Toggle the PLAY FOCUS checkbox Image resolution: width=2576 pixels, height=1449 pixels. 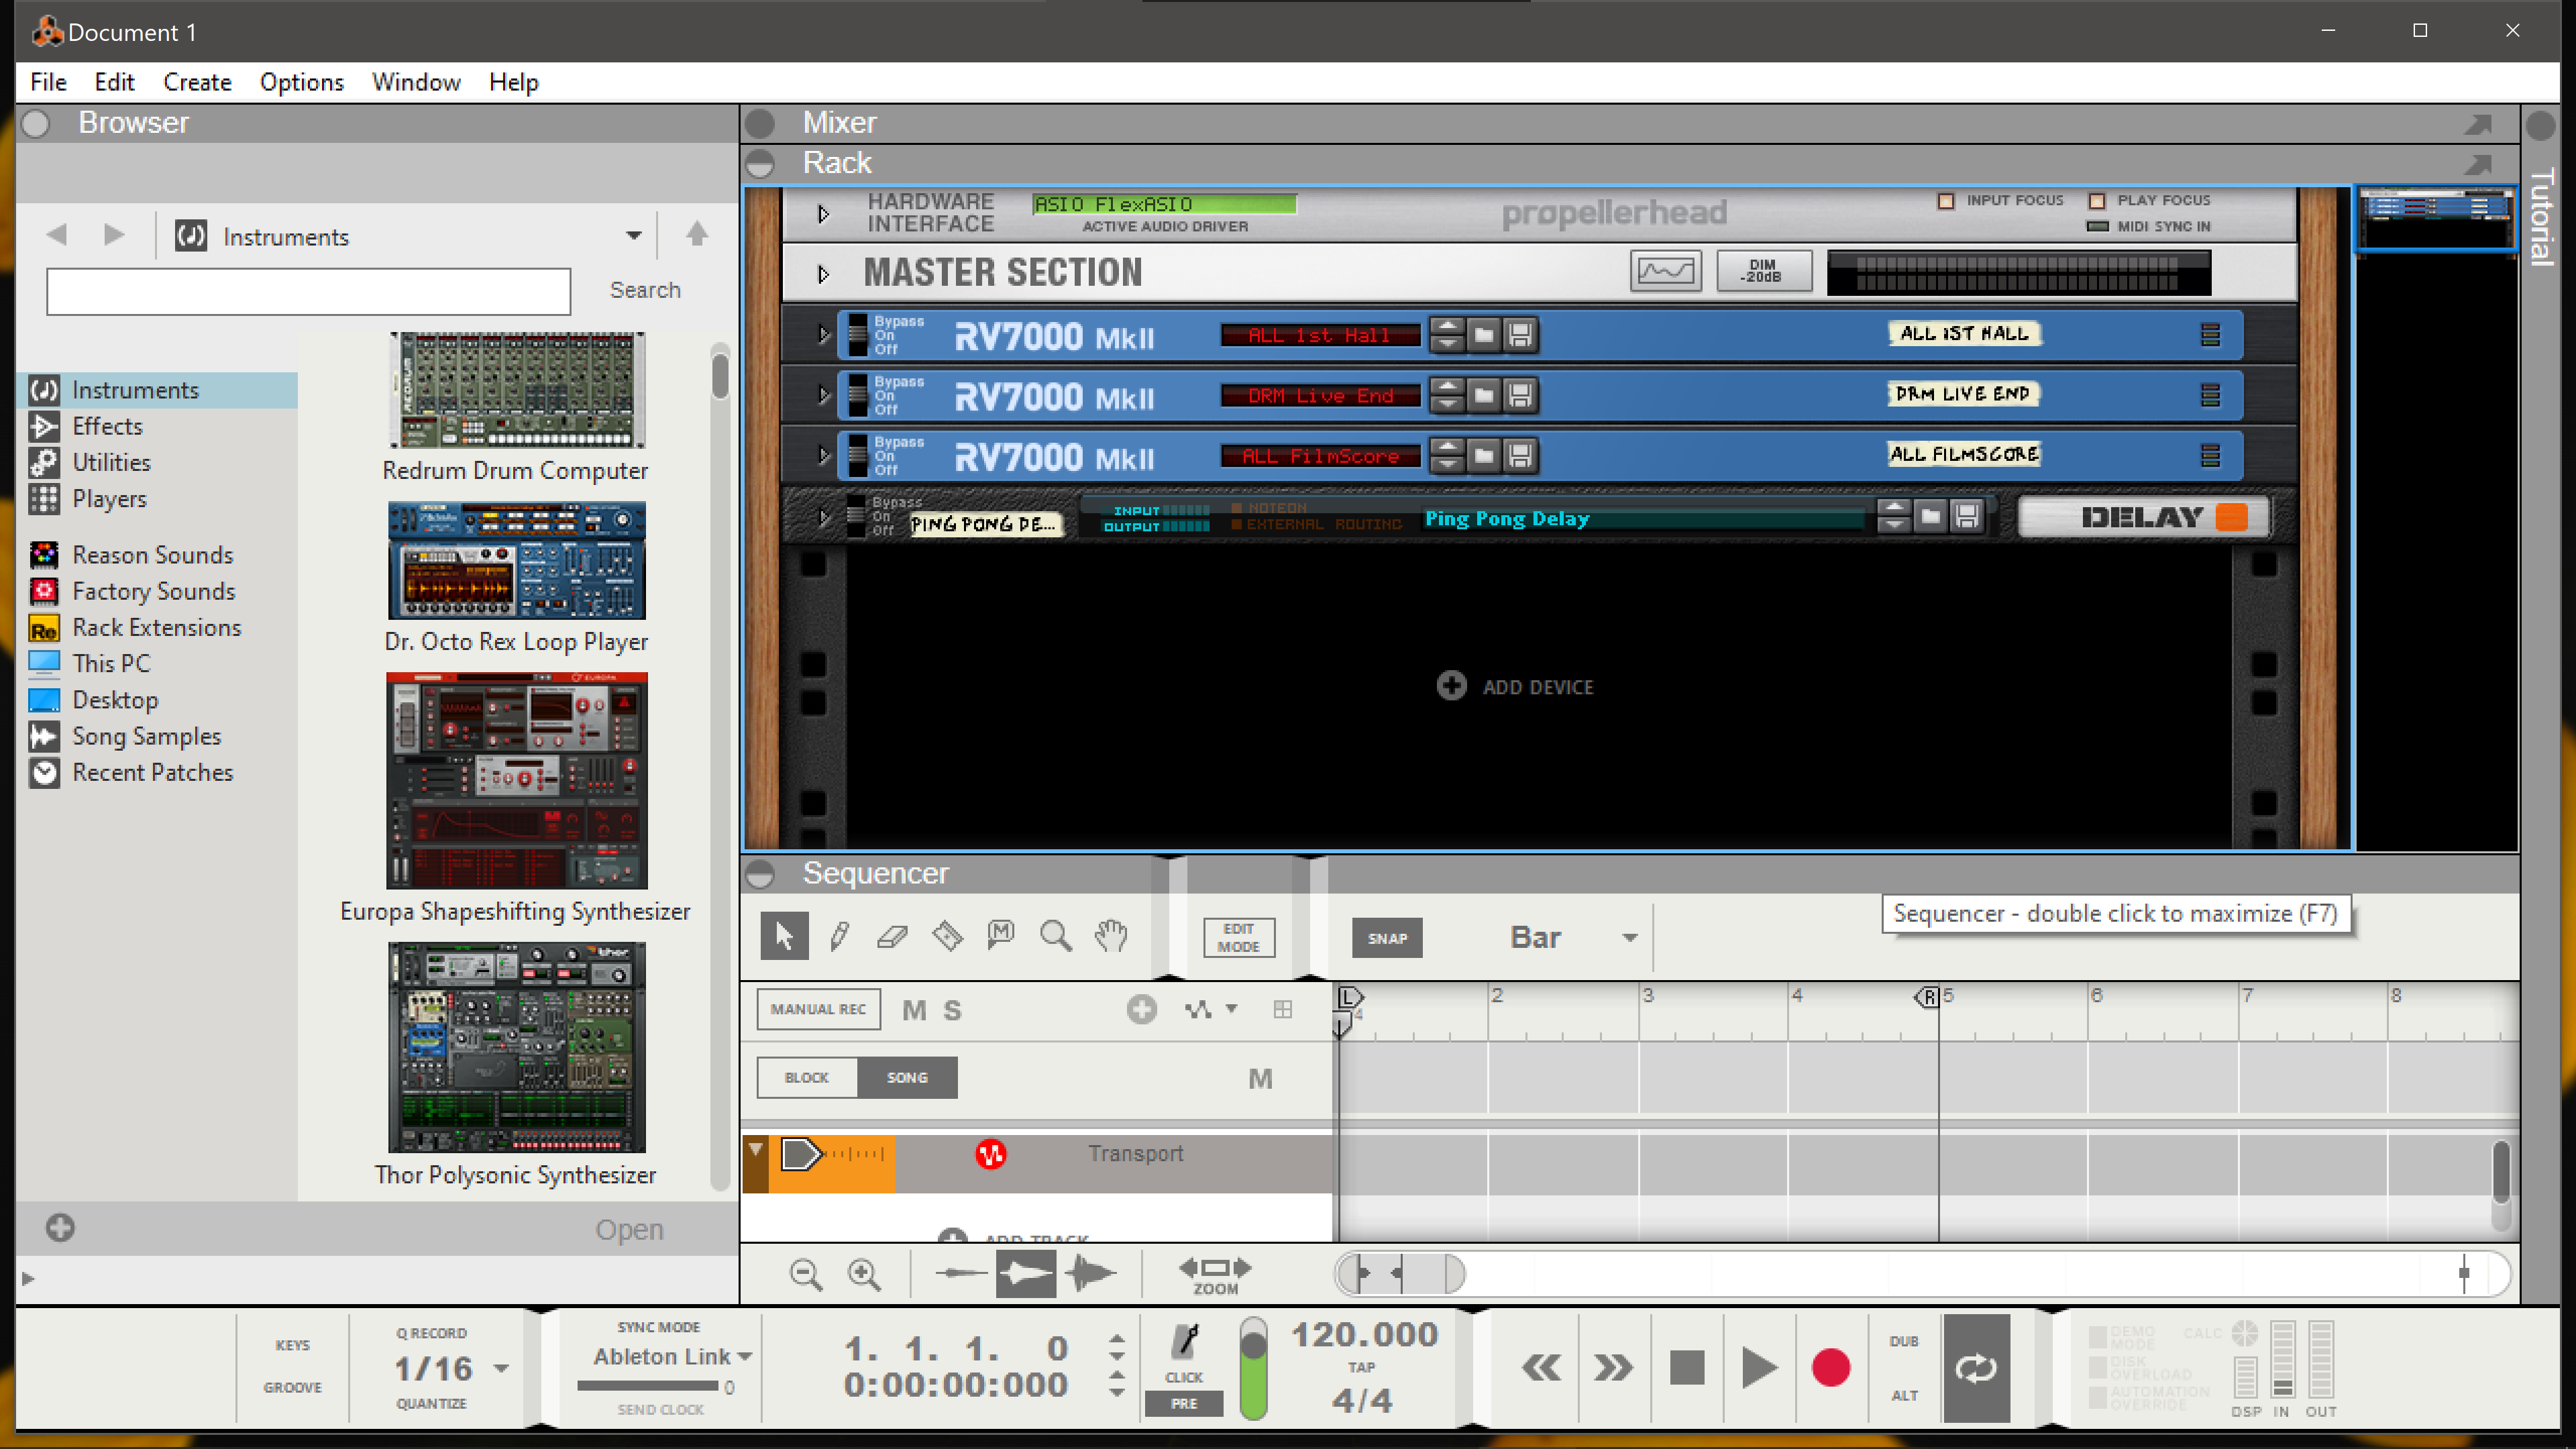click(x=2097, y=201)
